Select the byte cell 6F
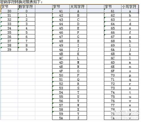Screen dimensions: 142x122 coord(113,71)
